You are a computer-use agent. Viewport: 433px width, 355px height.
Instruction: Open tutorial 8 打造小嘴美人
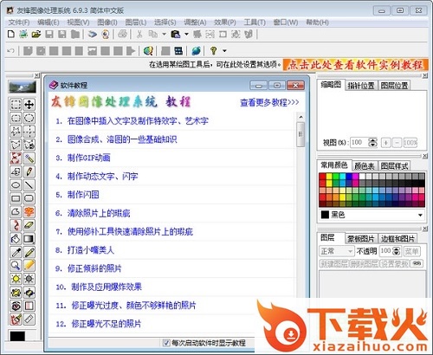tap(91, 250)
